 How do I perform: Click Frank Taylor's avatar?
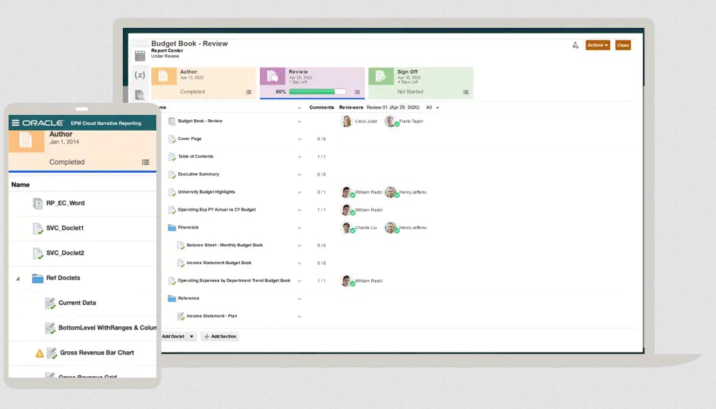(x=390, y=121)
